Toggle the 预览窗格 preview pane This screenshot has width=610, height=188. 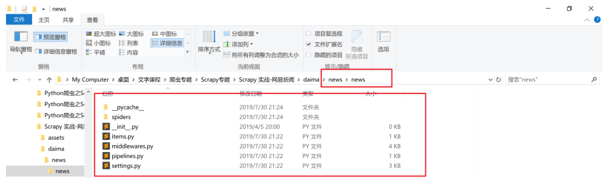click(x=51, y=37)
